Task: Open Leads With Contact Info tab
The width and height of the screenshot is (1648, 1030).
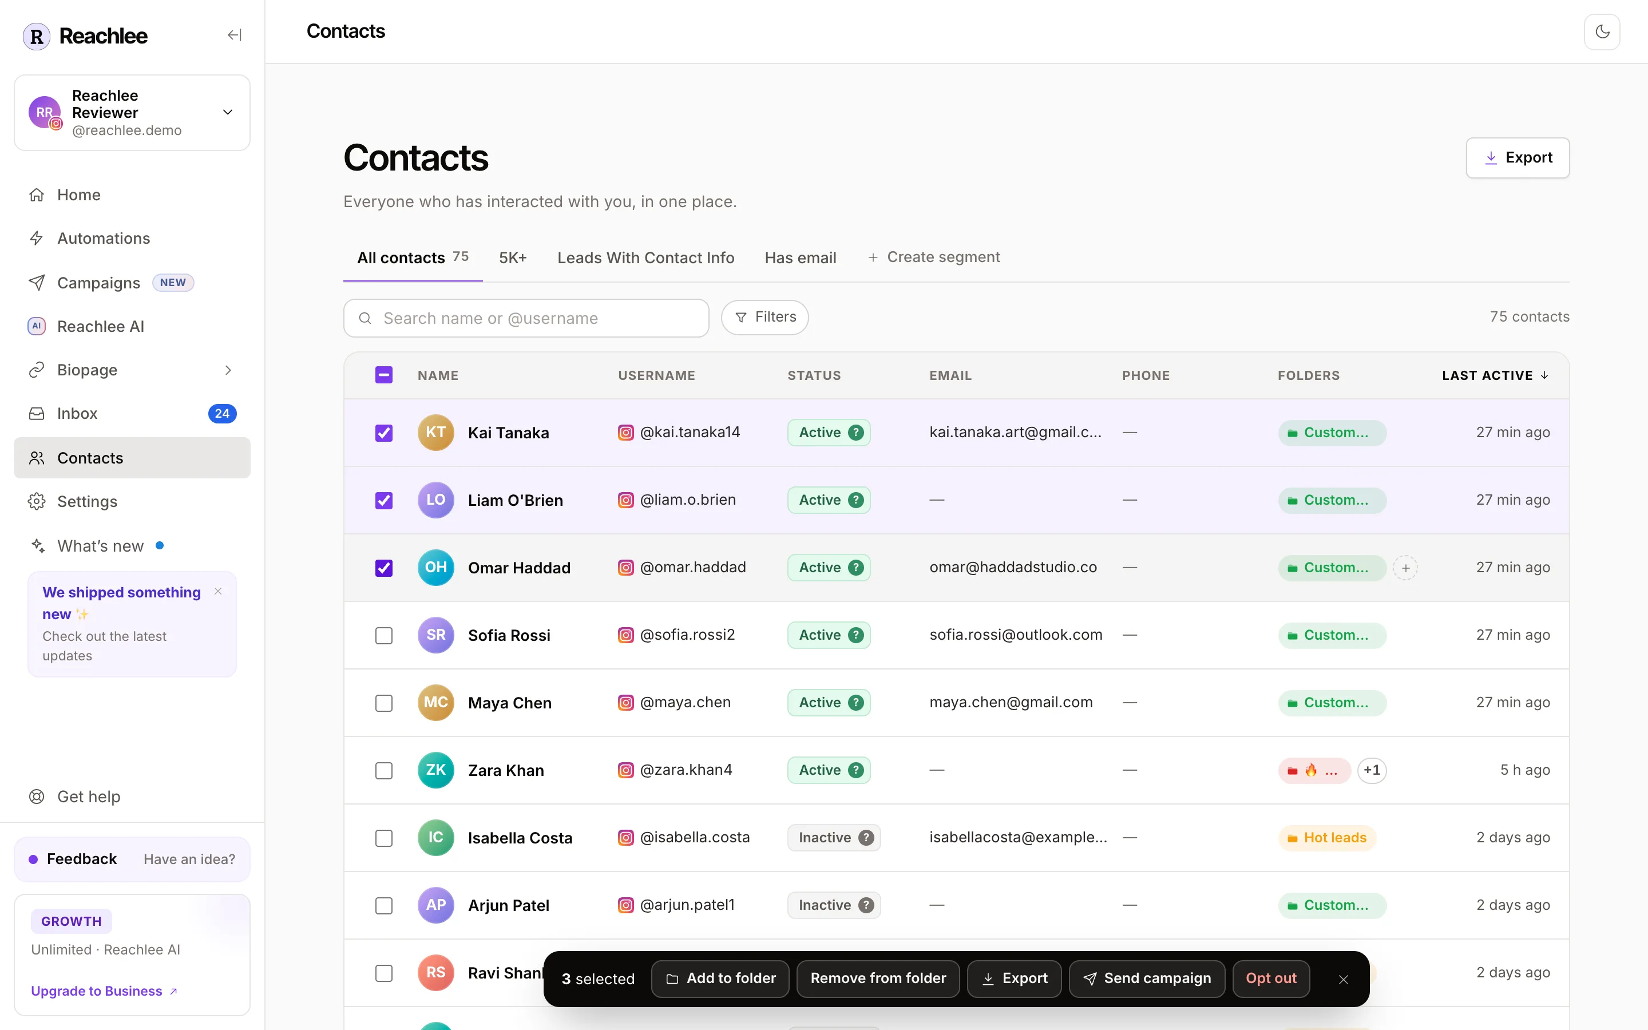Action: click(x=645, y=257)
